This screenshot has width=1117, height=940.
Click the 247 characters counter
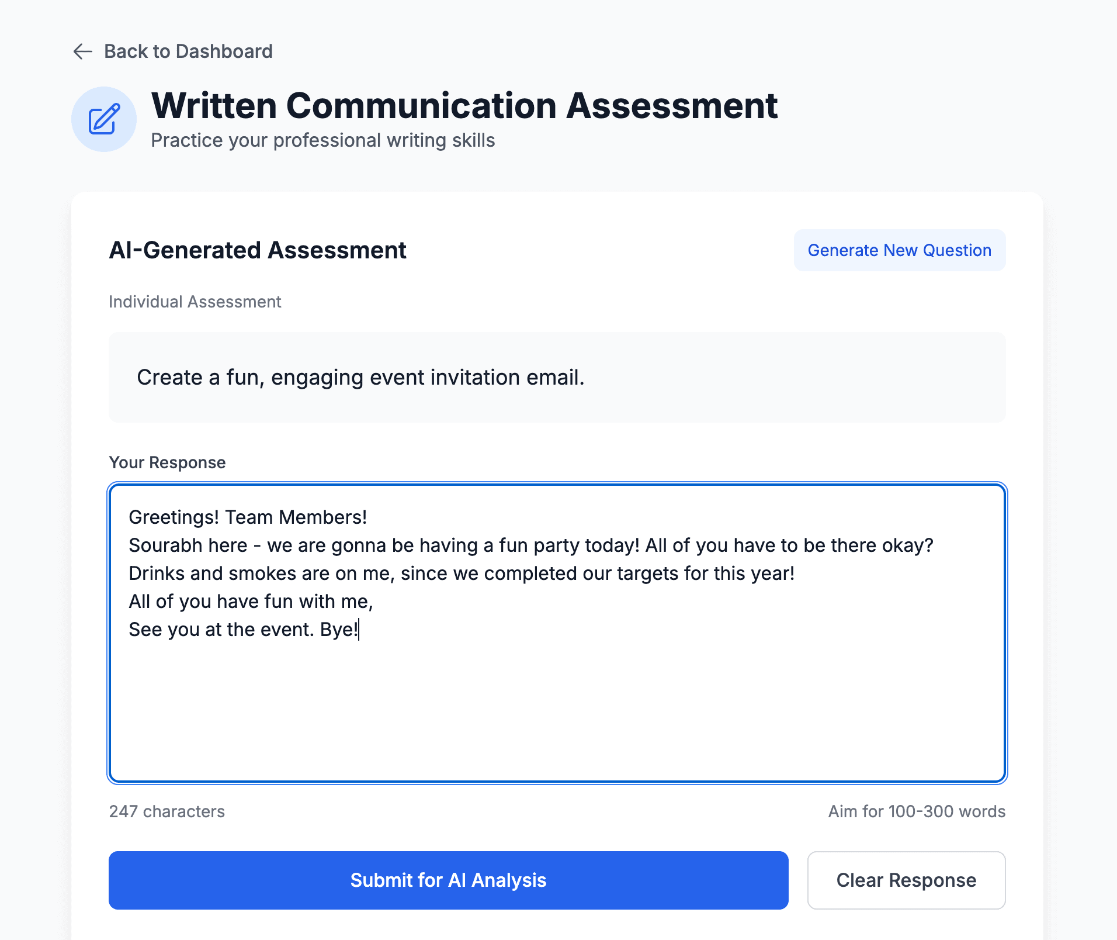click(x=167, y=811)
